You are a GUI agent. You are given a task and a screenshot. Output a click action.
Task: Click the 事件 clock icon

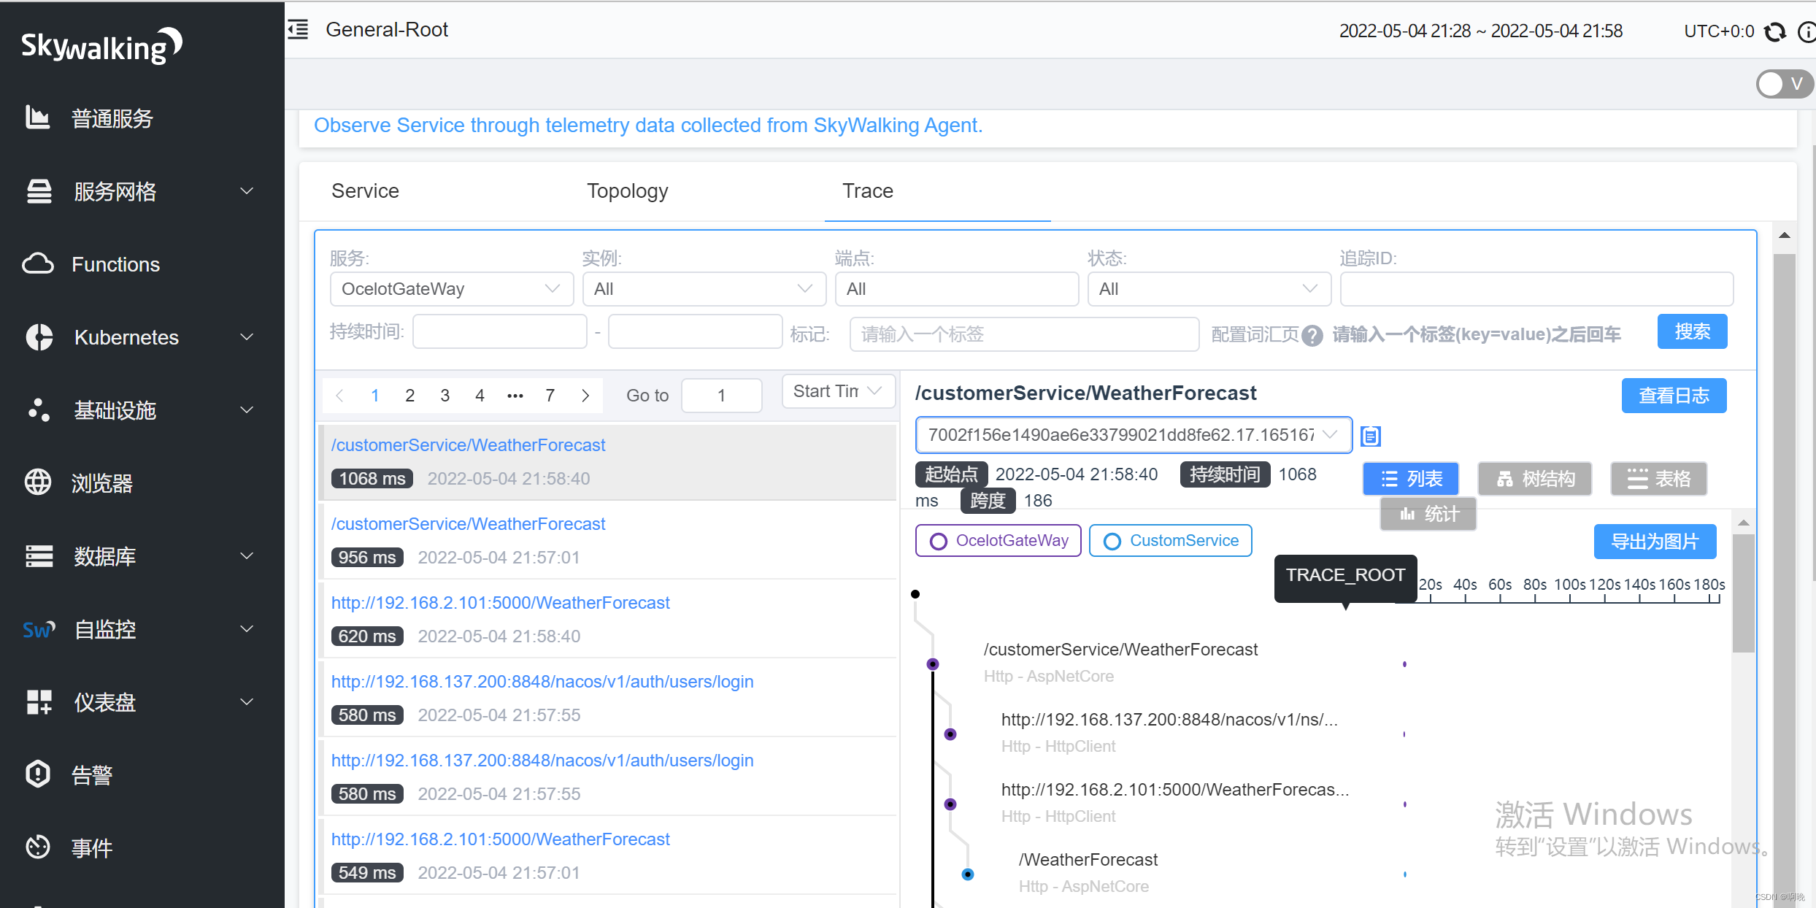click(38, 847)
